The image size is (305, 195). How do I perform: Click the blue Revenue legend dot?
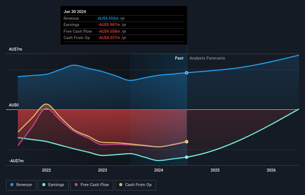tap(12, 185)
